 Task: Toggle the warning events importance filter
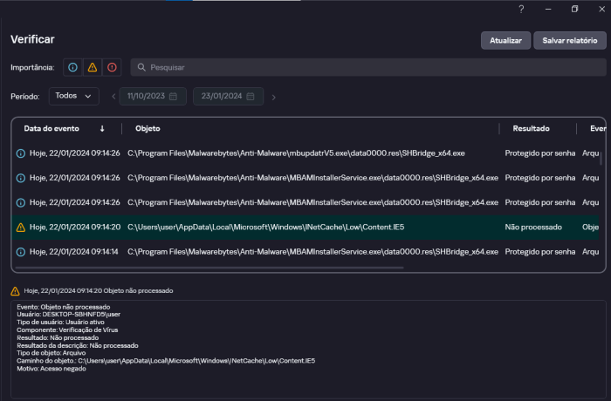[93, 67]
